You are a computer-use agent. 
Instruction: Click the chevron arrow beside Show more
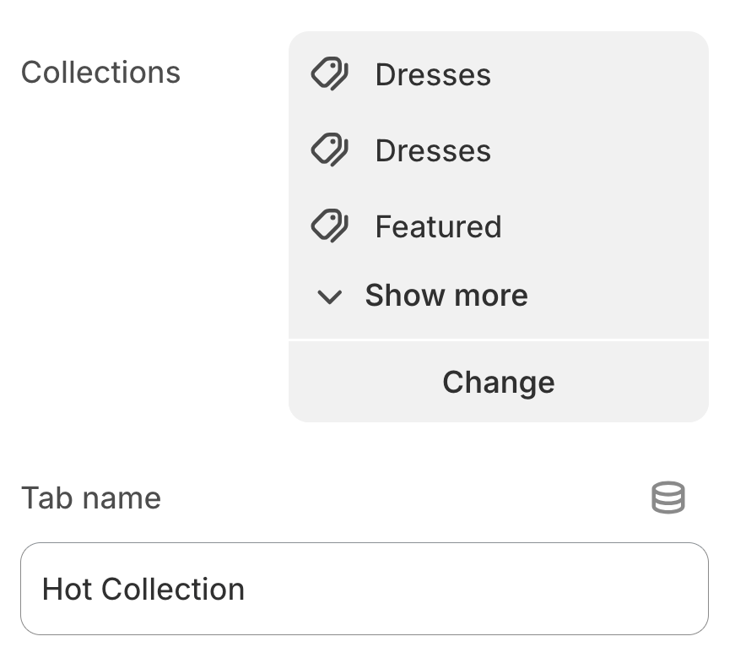tap(329, 296)
